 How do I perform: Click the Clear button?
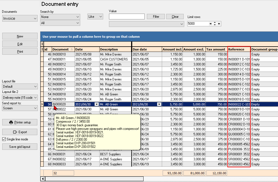click(175, 17)
